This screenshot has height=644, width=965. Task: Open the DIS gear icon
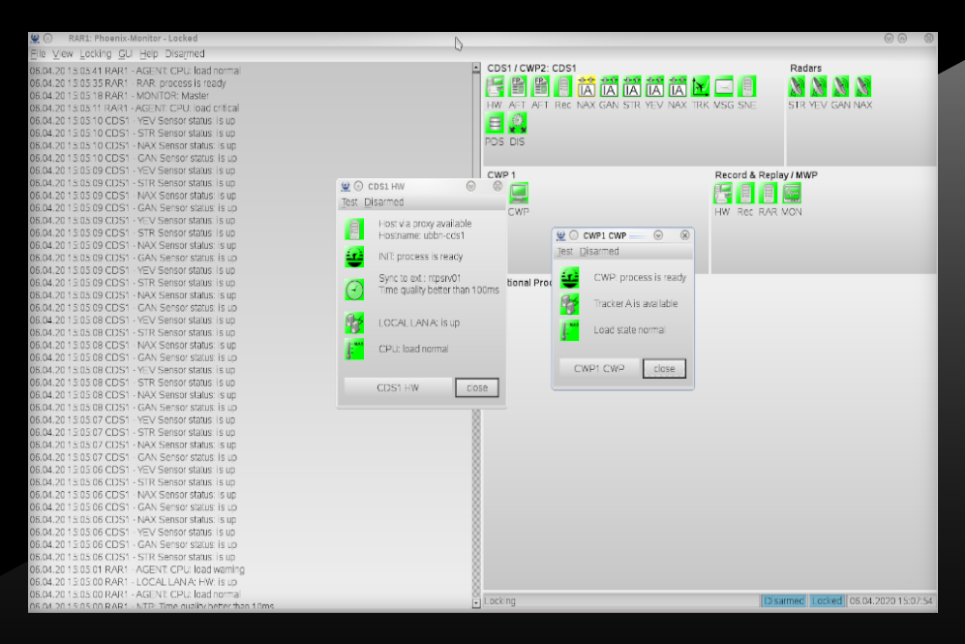[x=518, y=123]
